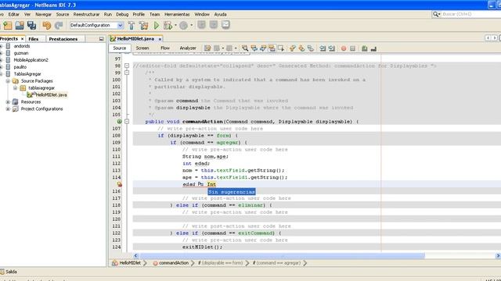This screenshot has height=281, width=501.
Task: Switch editor to Screen view
Action: [x=142, y=48]
